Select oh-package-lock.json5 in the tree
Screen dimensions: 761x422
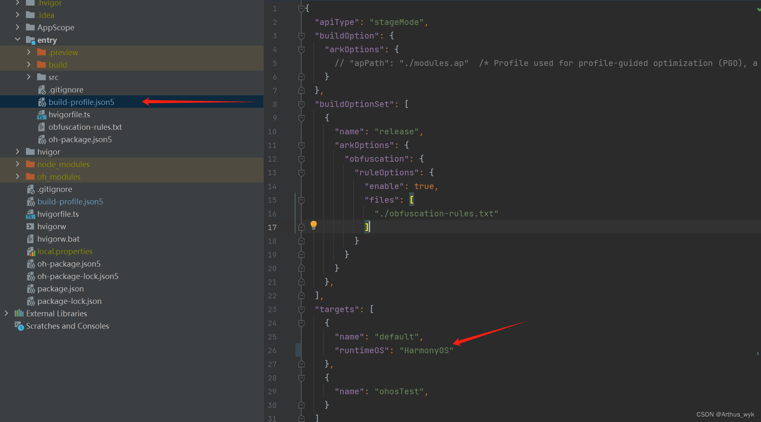78,276
